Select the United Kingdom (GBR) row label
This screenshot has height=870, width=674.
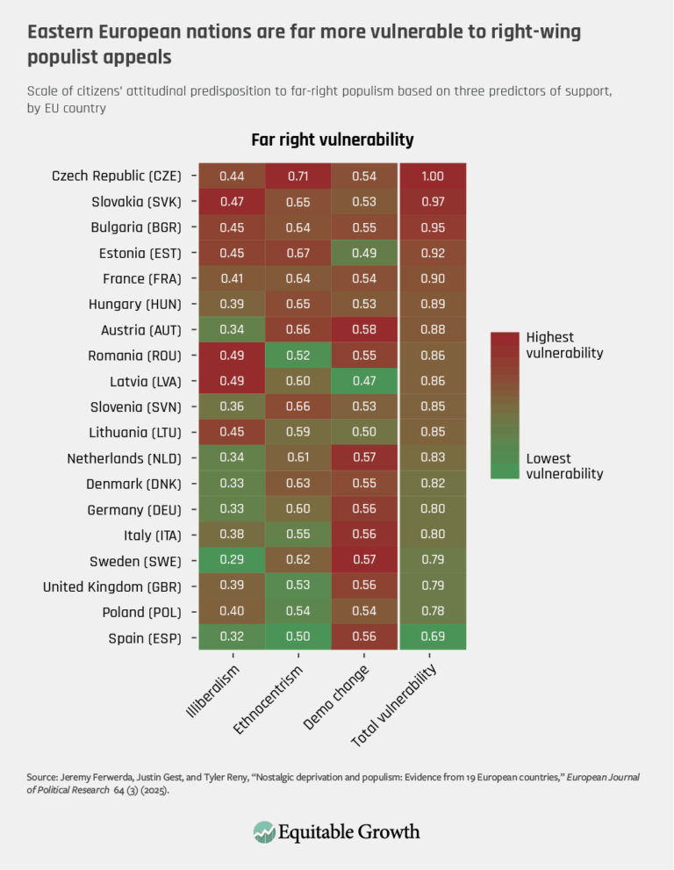[112, 586]
